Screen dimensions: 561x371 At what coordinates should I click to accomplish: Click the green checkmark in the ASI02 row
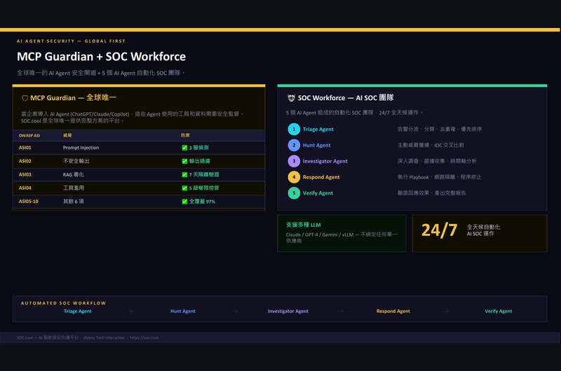tap(184, 161)
